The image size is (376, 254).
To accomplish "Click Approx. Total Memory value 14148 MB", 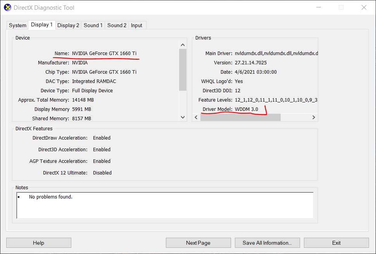I will 83,100.
